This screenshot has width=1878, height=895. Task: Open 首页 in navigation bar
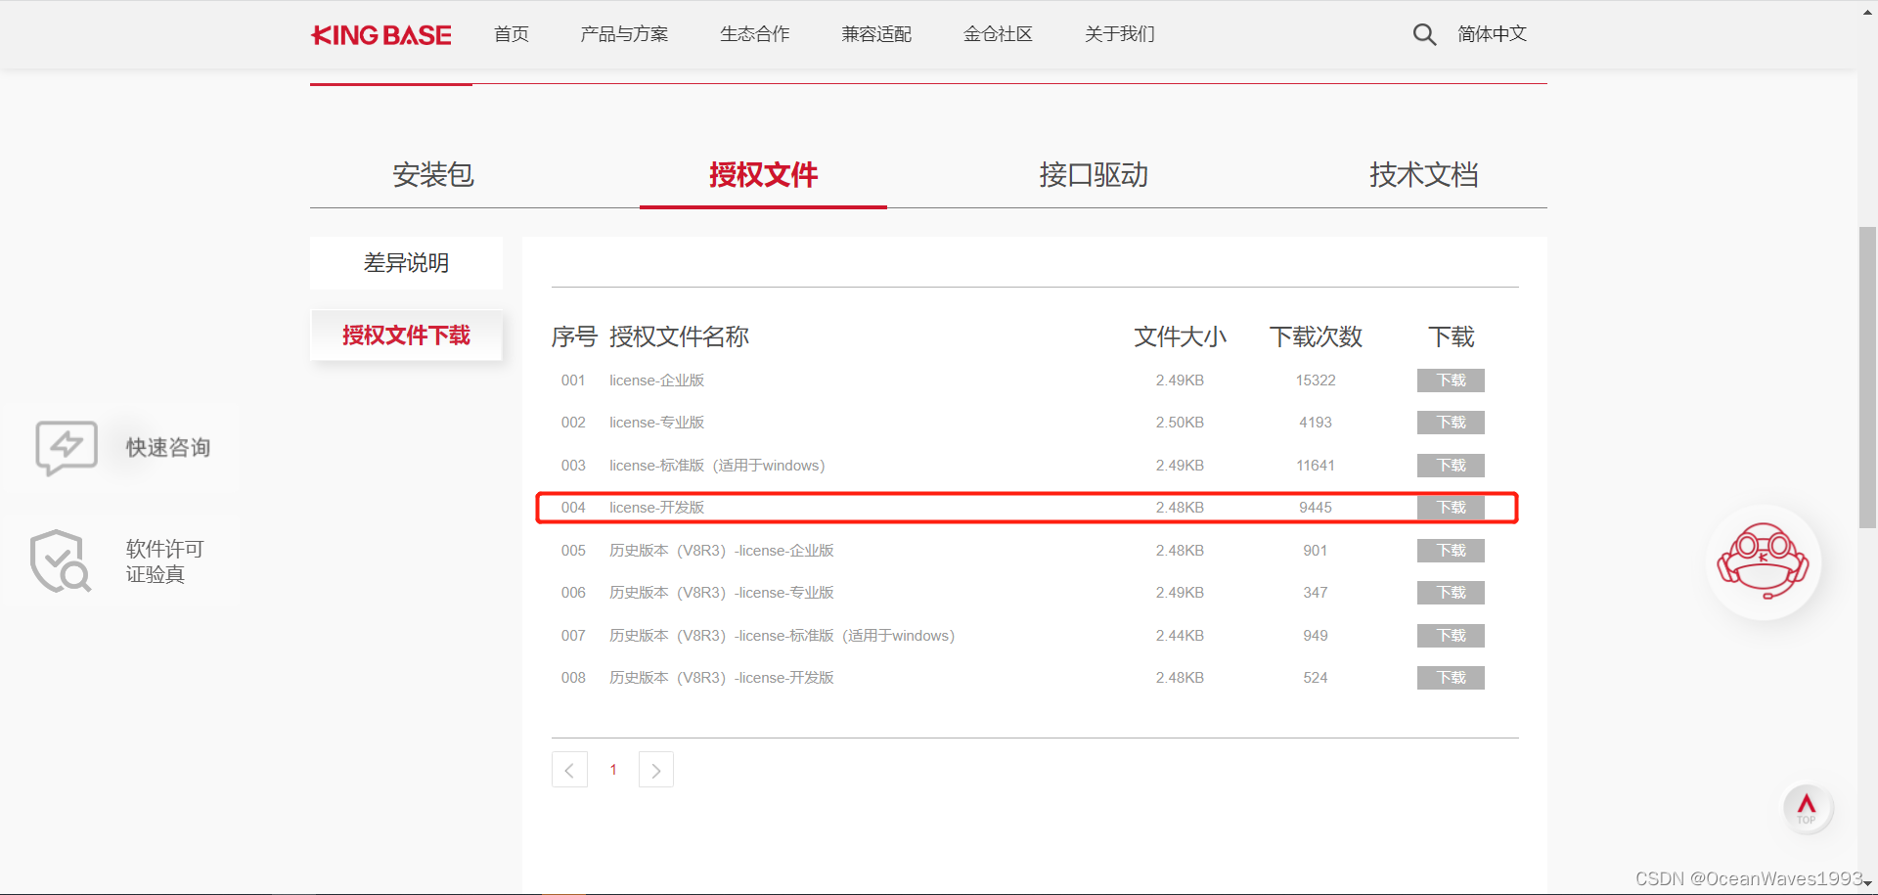point(512,34)
